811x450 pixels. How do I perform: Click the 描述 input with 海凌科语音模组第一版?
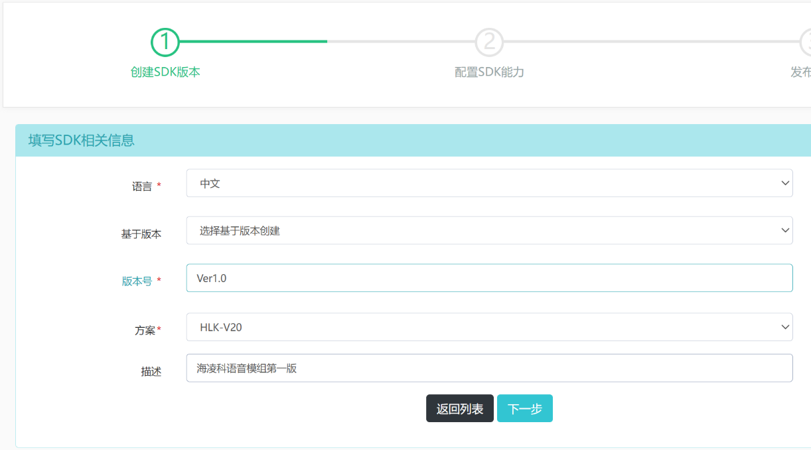tap(489, 368)
